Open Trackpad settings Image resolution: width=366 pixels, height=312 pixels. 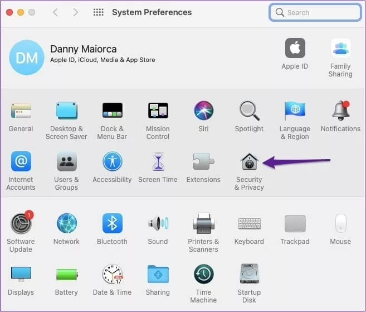click(x=295, y=223)
